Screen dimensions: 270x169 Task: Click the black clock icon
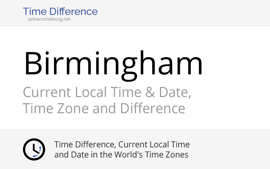click(x=34, y=149)
